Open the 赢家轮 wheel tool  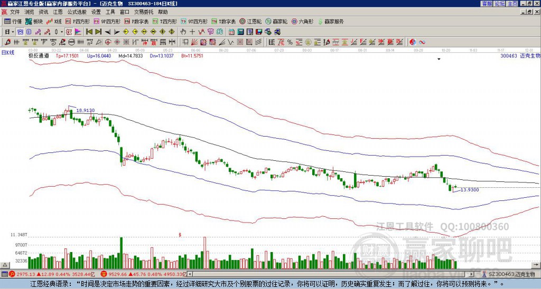coord(277,21)
